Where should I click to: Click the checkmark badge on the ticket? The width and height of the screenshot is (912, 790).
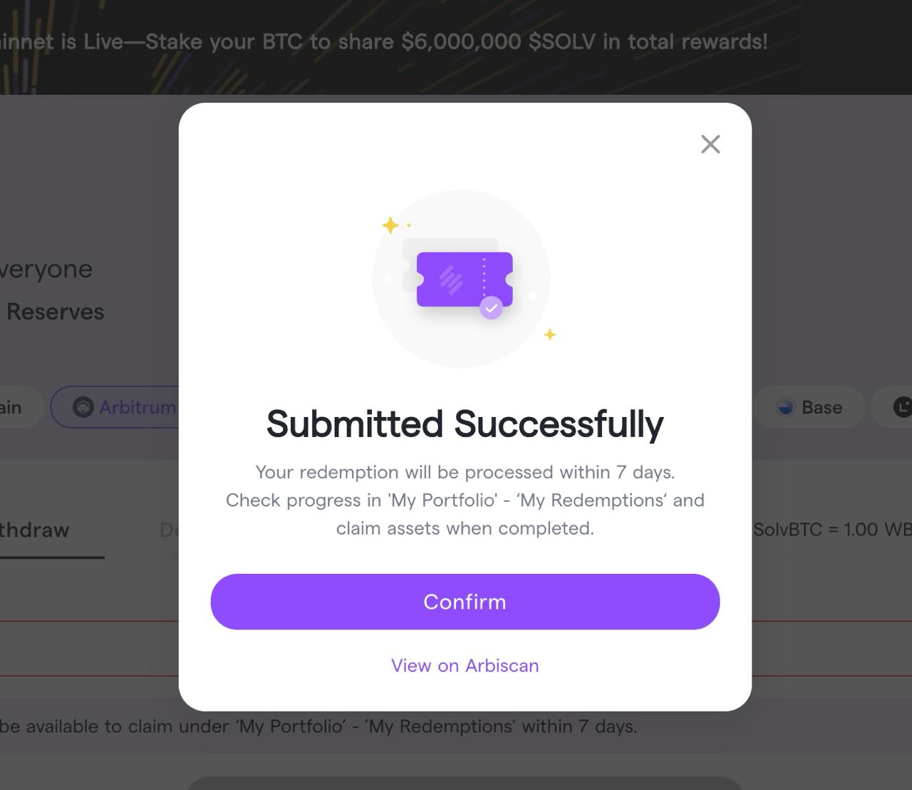(491, 308)
